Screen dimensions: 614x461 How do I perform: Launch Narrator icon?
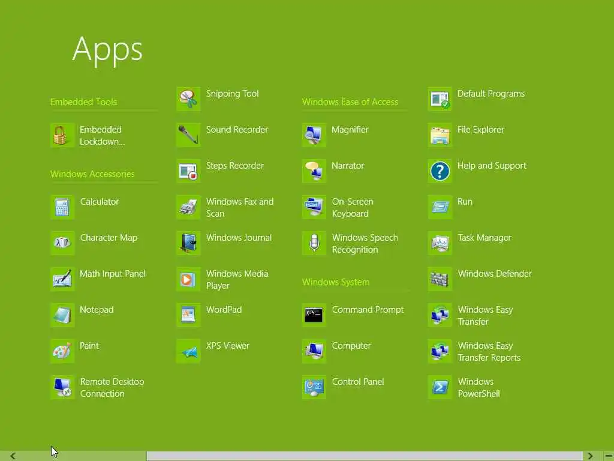click(x=314, y=171)
